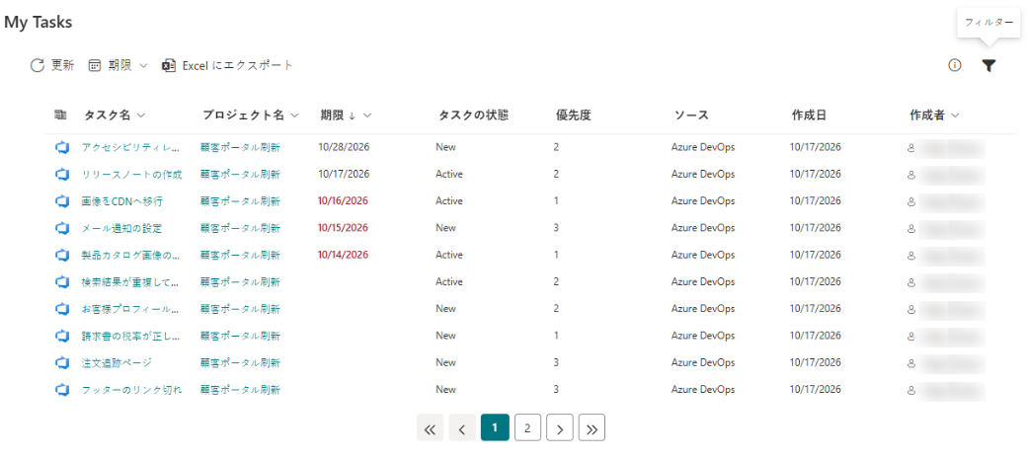Select page 1 in pagination
The image size is (1027, 459).
495,428
